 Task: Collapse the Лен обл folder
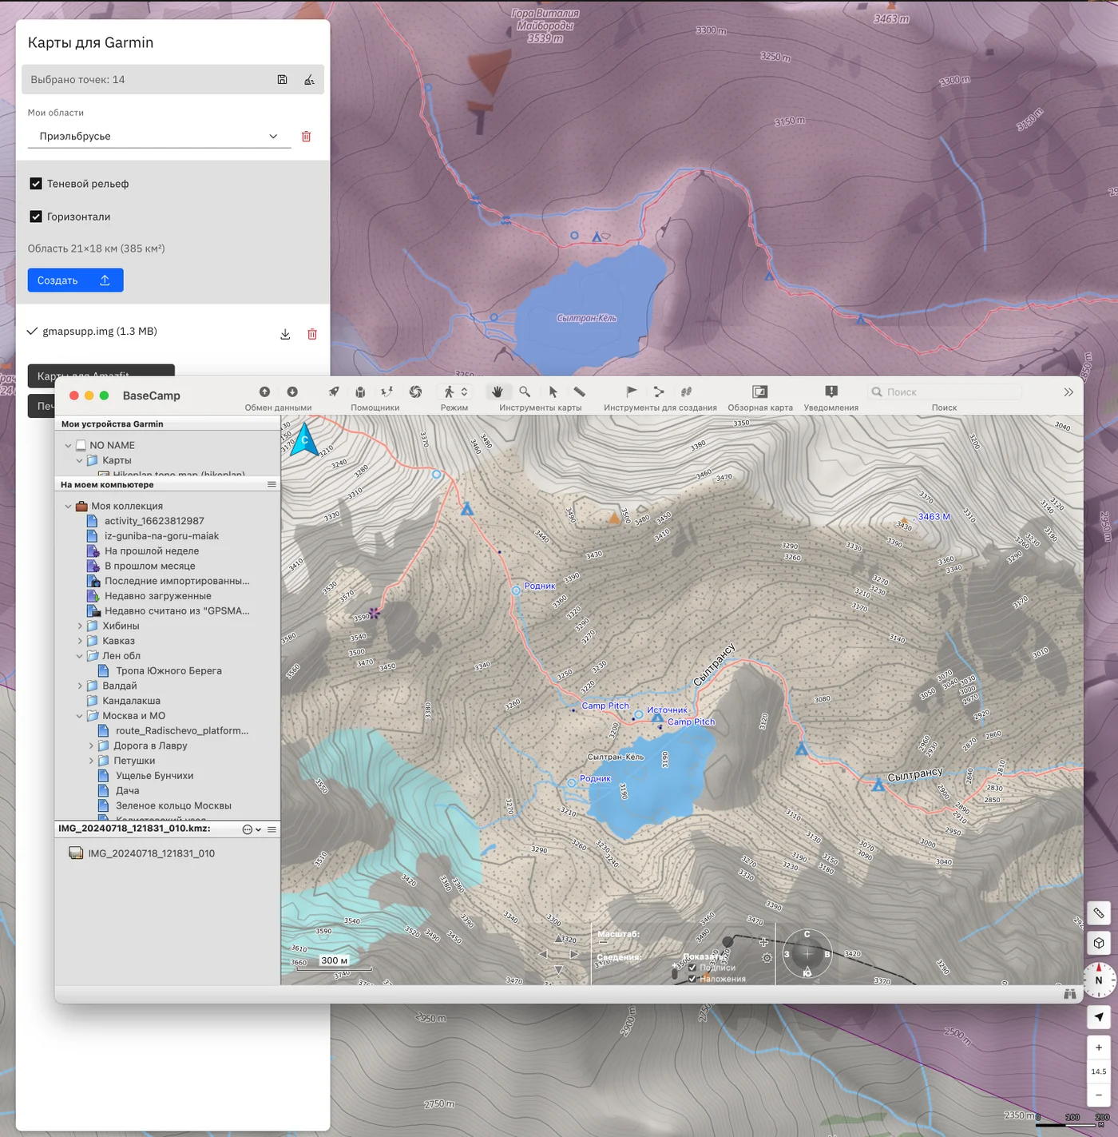79,657
